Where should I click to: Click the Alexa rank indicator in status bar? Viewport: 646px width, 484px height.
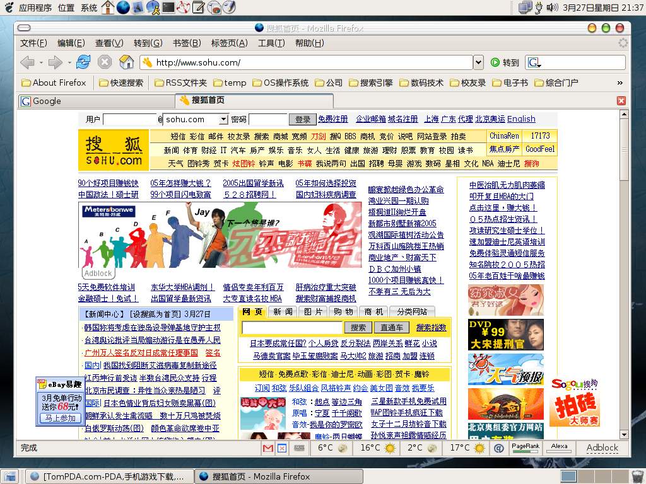[559, 448]
